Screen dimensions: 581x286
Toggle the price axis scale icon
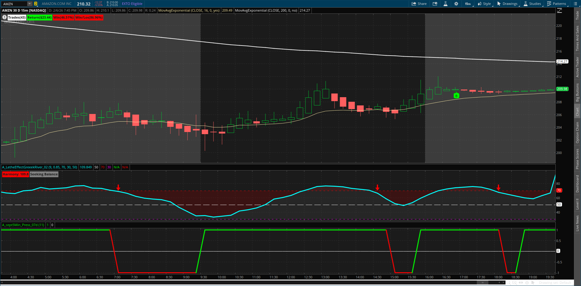click(x=559, y=10)
